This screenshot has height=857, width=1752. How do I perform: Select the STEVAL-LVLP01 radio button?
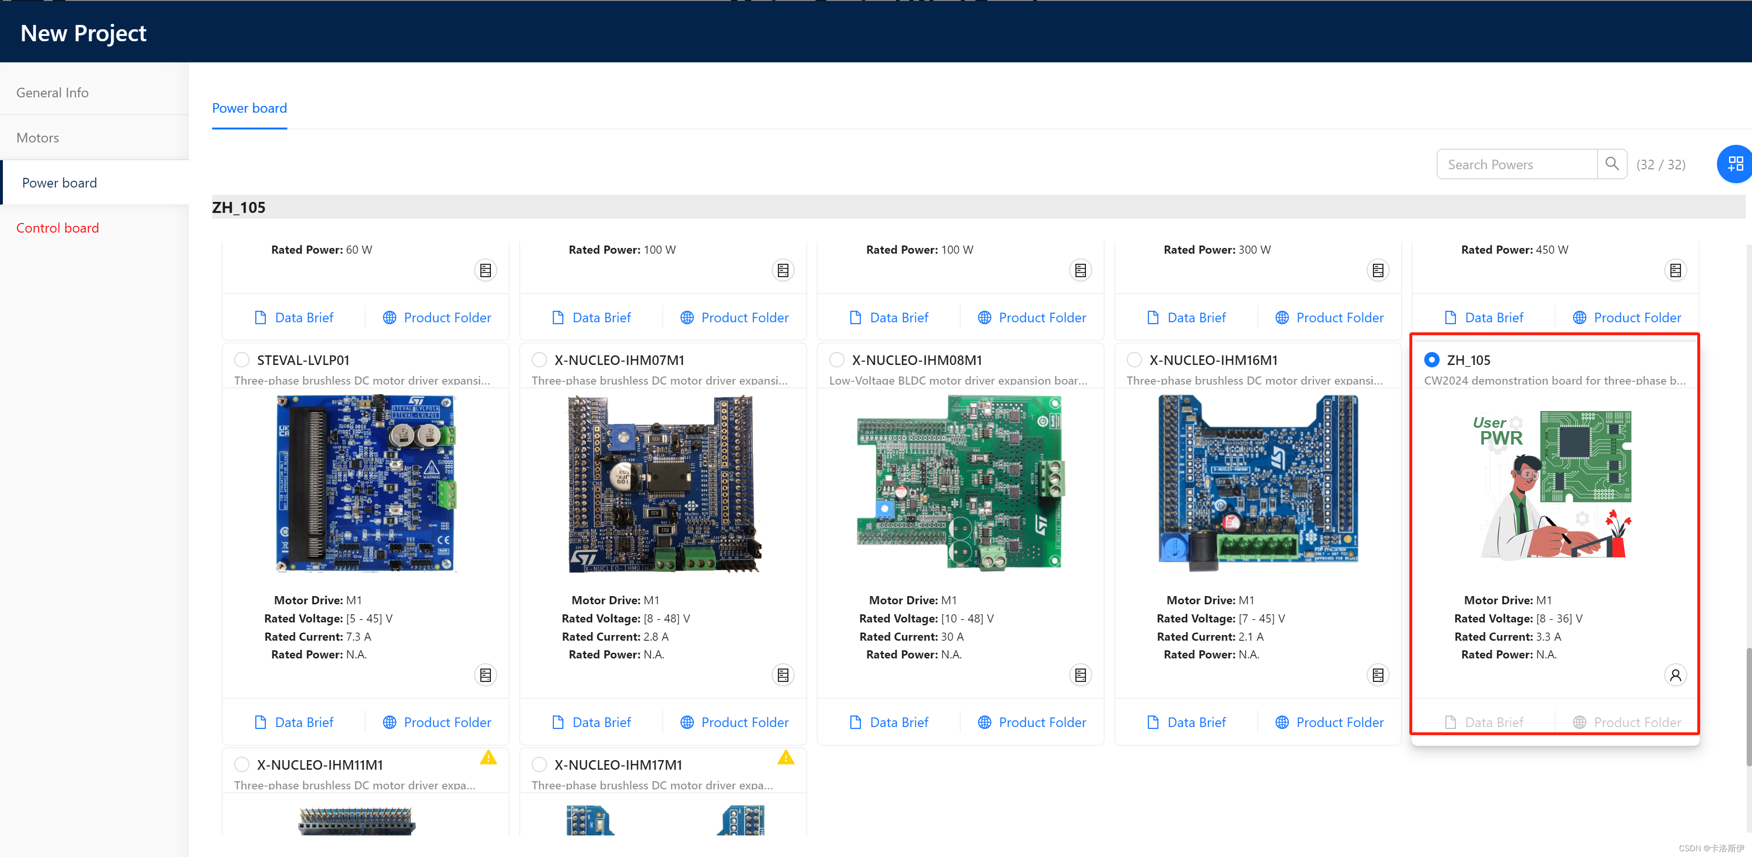tap(241, 360)
